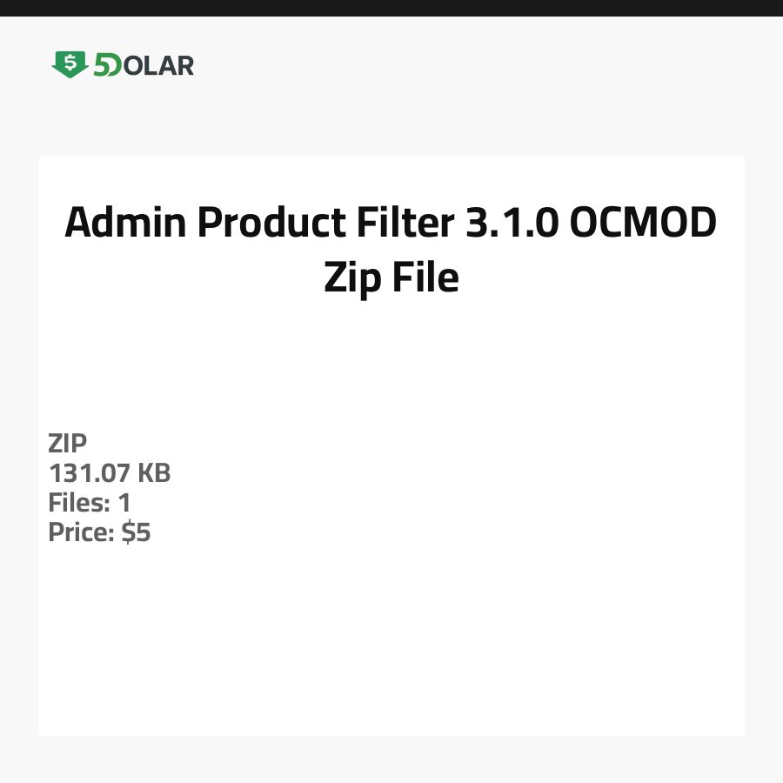Click the number 1 after 'Files:'
The height and width of the screenshot is (783, 783).
pyautogui.click(x=124, y=503)
